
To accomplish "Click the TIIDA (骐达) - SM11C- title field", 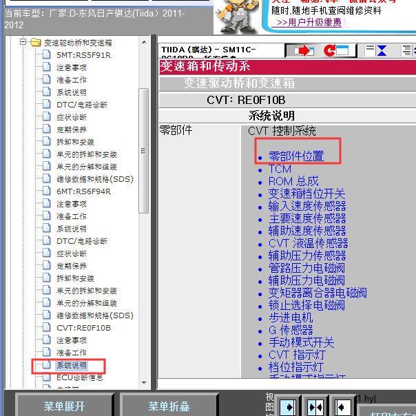I will [x=222, y=50].
